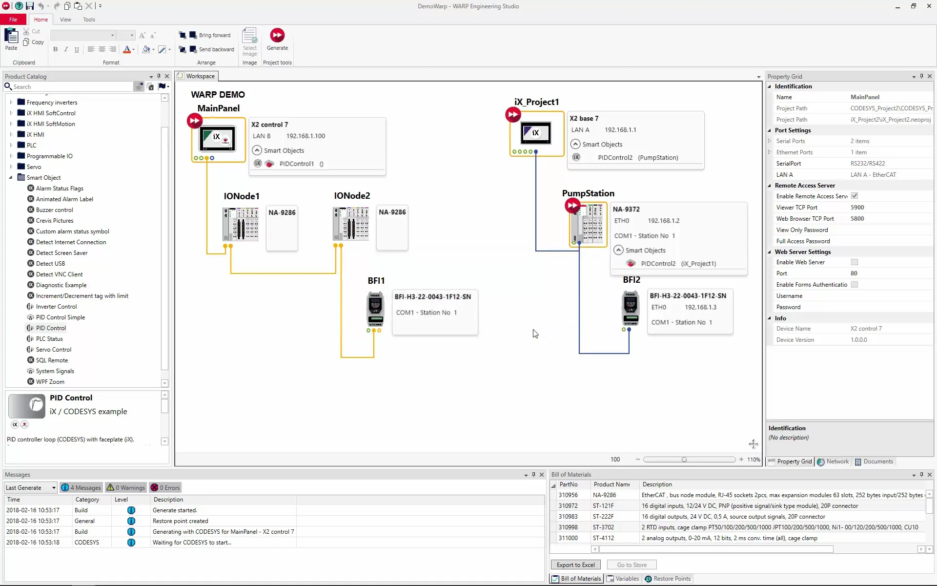Switch to the Variables tab
The image size is (937, 586).
(x=623, y=579)
